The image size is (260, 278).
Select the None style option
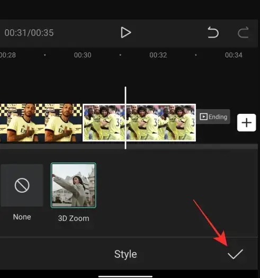click(22, 185)
